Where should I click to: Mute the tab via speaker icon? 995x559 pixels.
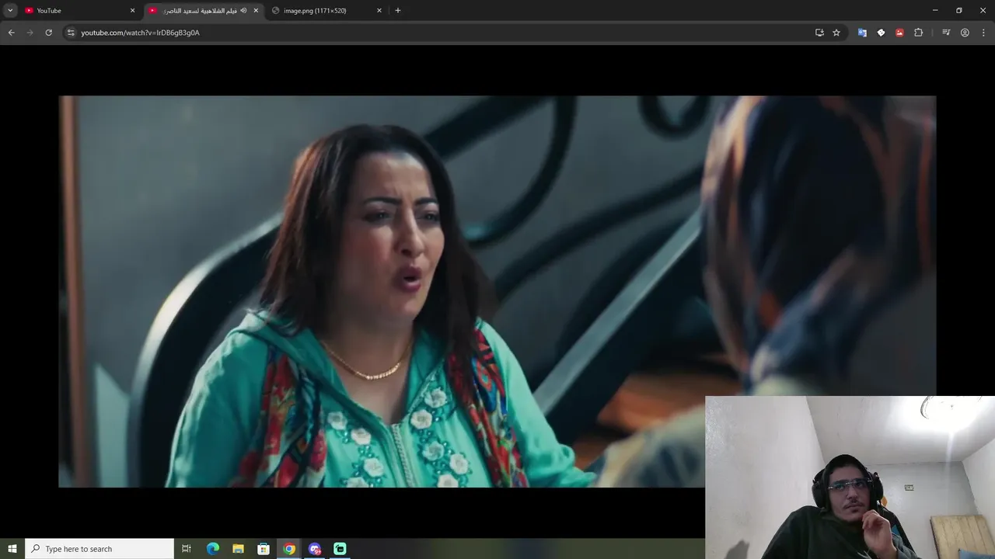click(x=243, y=10)
